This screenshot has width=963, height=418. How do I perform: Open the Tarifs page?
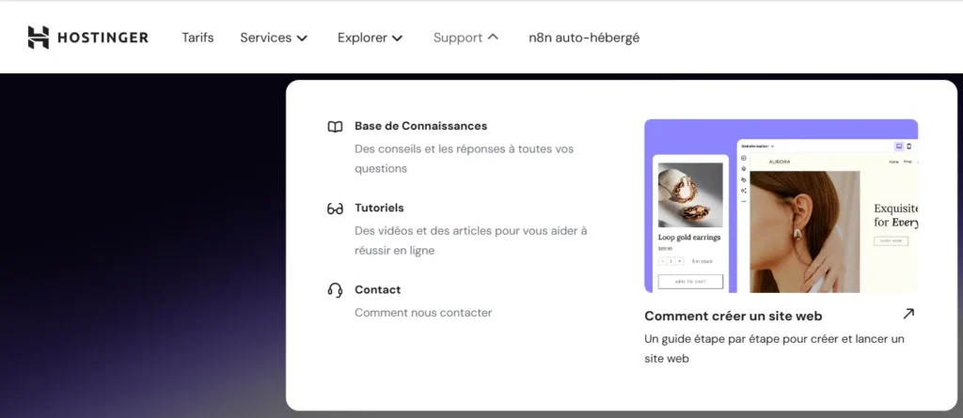[x=197, y=38]
